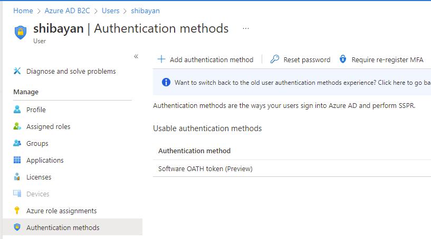Open the Profile person icon
Screen dimensions: 431x239
point(17,109)
